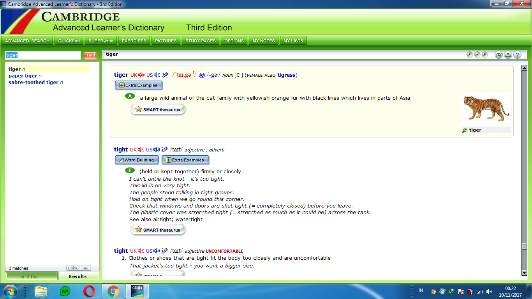Play UK audio for tight UNCOMFORTABLE entry
Screen dimensions: 532x299
[x=141, y=251]
